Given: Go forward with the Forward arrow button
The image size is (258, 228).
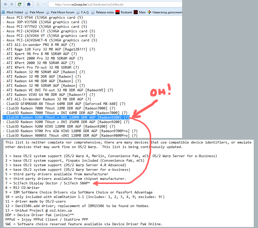Looking at the screenshot, I should pos(12,4).
